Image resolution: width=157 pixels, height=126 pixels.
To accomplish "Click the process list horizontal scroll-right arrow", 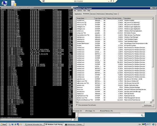I will pyautogui.click(x=151, y=102).
